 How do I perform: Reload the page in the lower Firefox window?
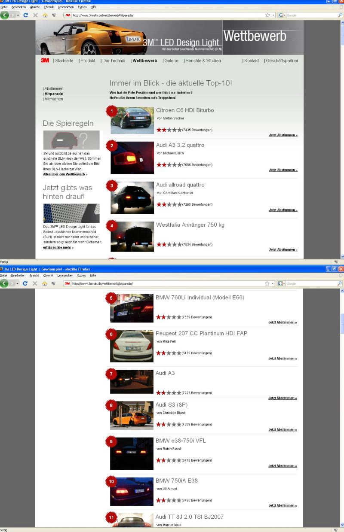(25, 283)
